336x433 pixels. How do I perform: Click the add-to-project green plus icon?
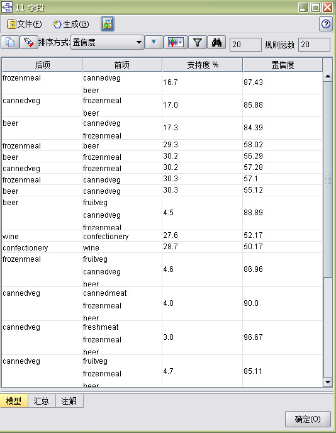tap(108, 24)
